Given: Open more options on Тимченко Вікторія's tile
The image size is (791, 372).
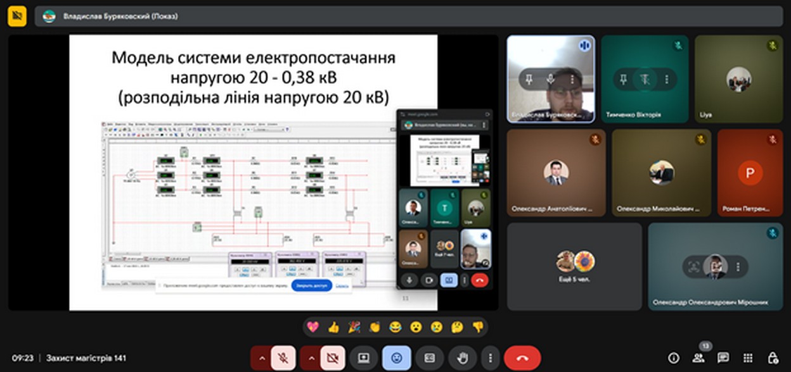Looking at the screenshot, I should (x=666, y=79).
